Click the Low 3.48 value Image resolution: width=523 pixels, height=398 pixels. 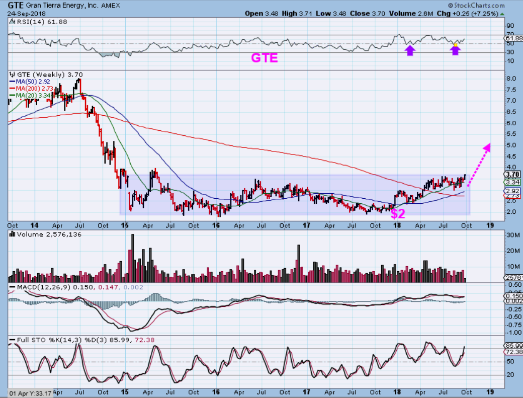click(x=331, y=14)
